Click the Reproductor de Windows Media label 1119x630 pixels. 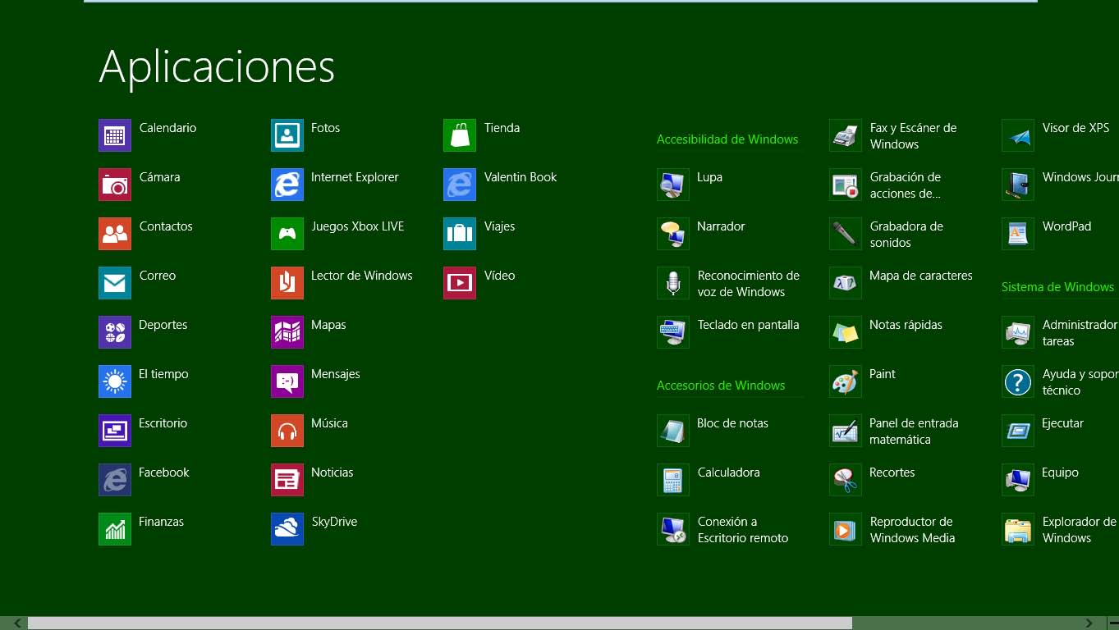912,530
